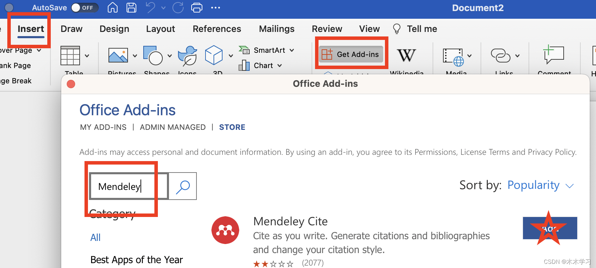Click the Wikipedia add-in icon
The height and width of the screenshot is (268, 596).
point(406,55)
